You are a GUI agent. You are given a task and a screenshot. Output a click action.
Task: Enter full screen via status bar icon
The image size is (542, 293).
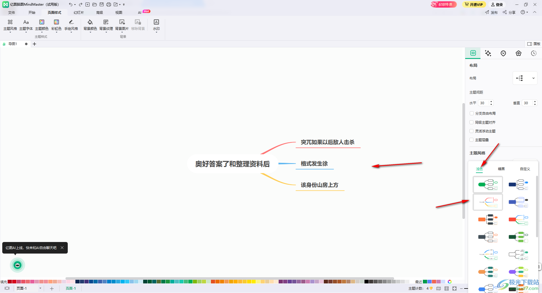click(x=454, y=288)
